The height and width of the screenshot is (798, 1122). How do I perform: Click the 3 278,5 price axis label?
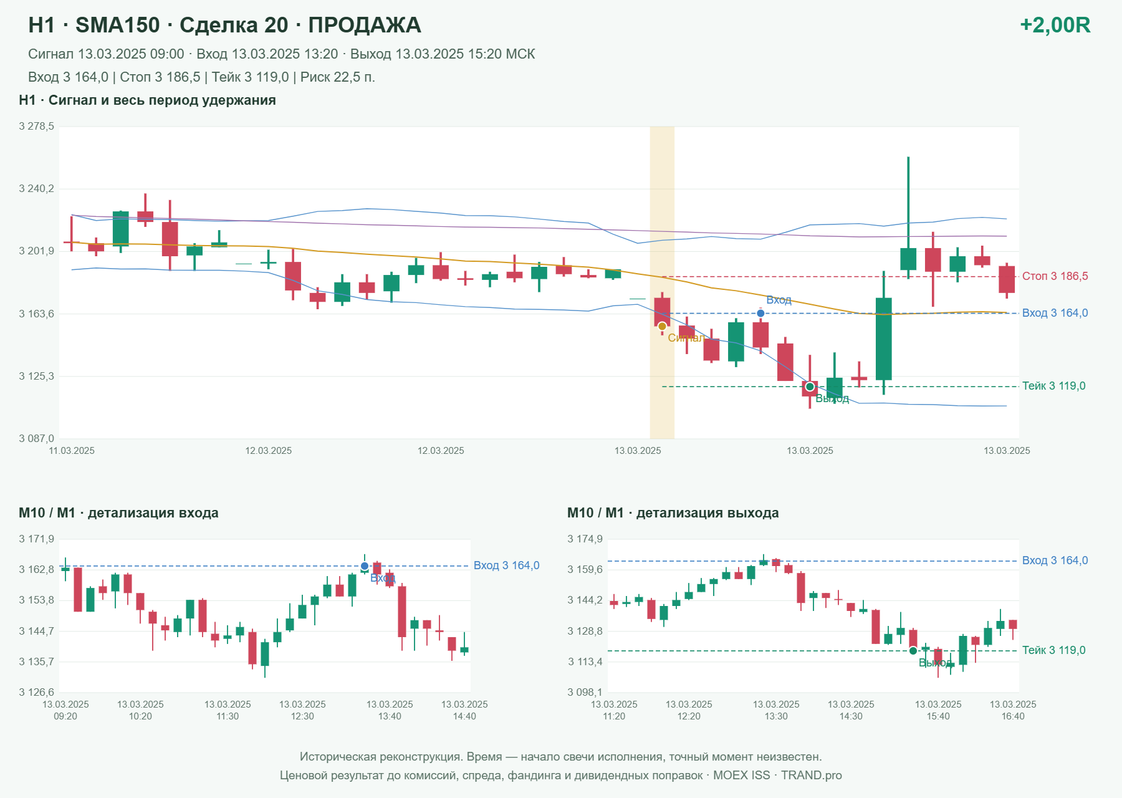coord(37,127)
